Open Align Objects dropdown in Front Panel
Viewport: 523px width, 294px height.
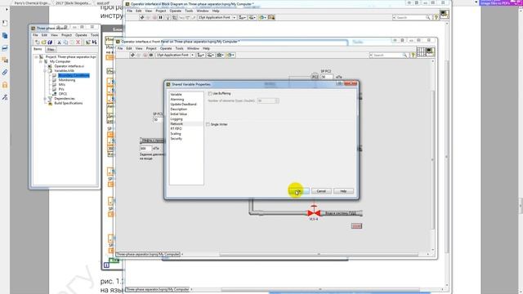[x=201, y=55]
